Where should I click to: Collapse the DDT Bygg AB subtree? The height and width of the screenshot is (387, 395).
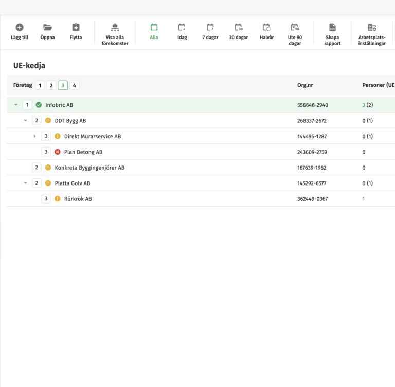click(x=25, y=121)
